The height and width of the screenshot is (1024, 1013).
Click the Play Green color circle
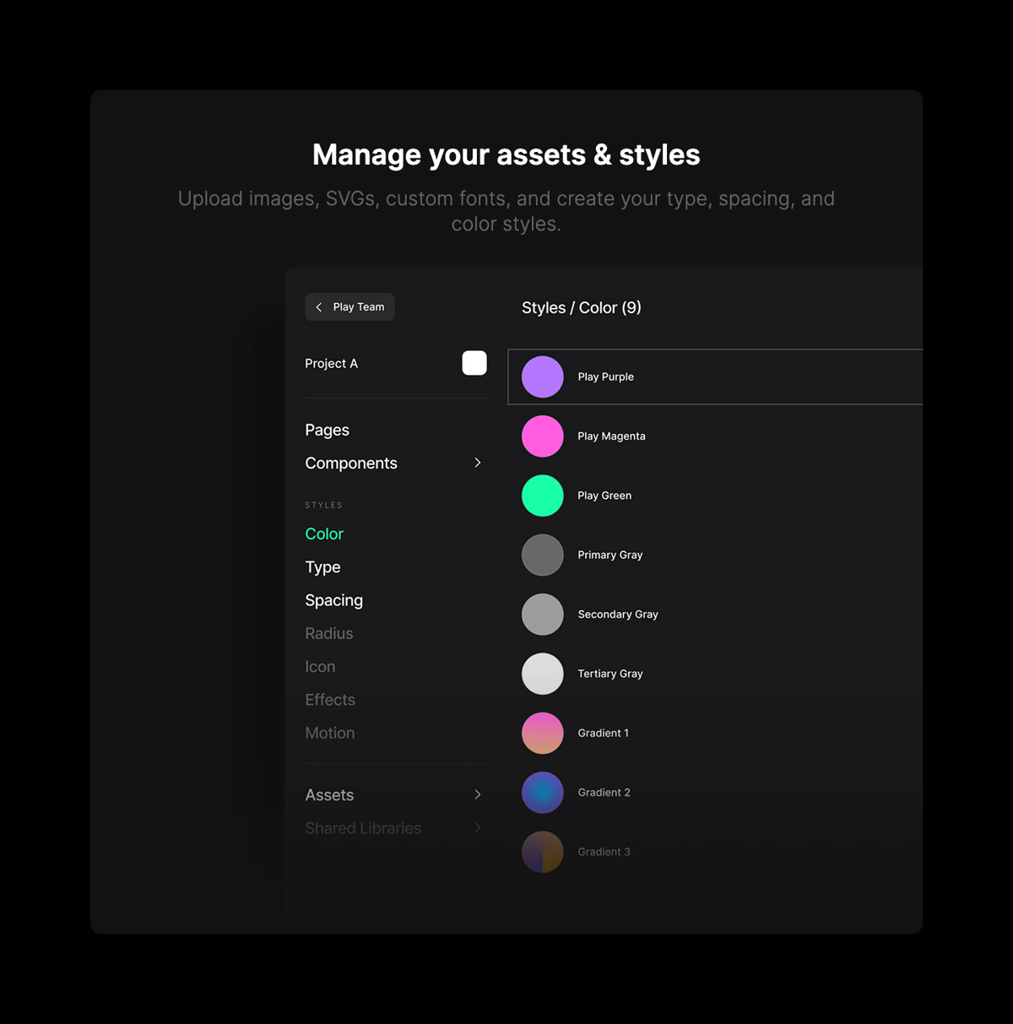point(542,496)
